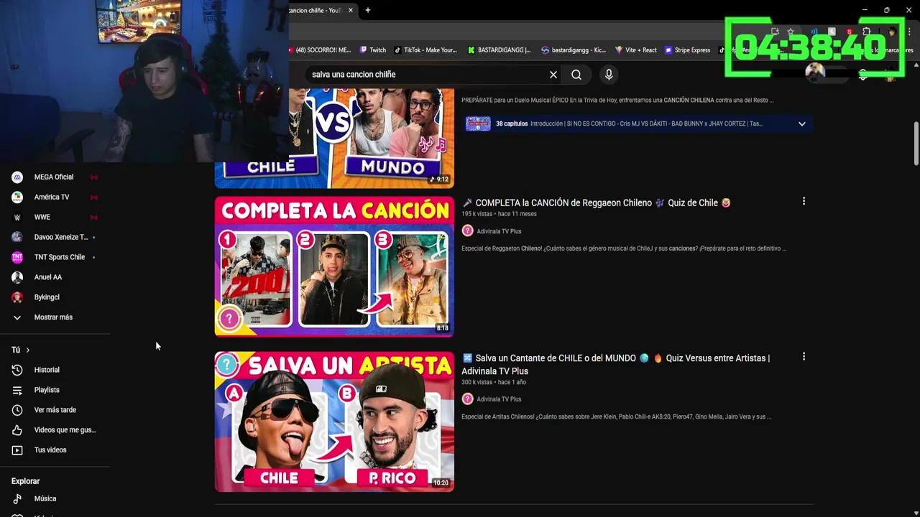The image size is (920, 517).
Task: Open more options for 'Salva un Cantante' video
Action: coord(804,357)
